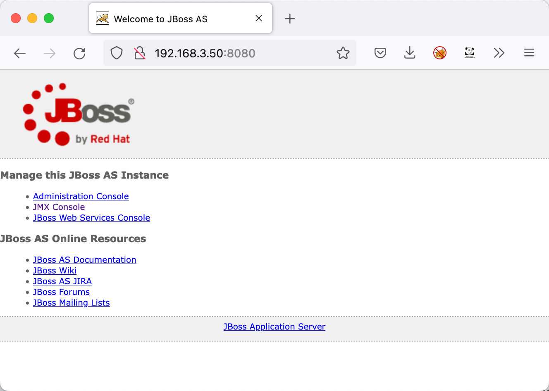This screenshot has height=391, width=549.
Task: Bookmark this page with the star
Action: (343, 53)
